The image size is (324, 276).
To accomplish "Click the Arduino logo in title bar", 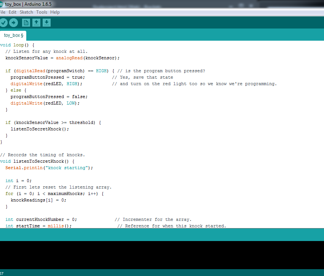I will [x=1, y=4].
